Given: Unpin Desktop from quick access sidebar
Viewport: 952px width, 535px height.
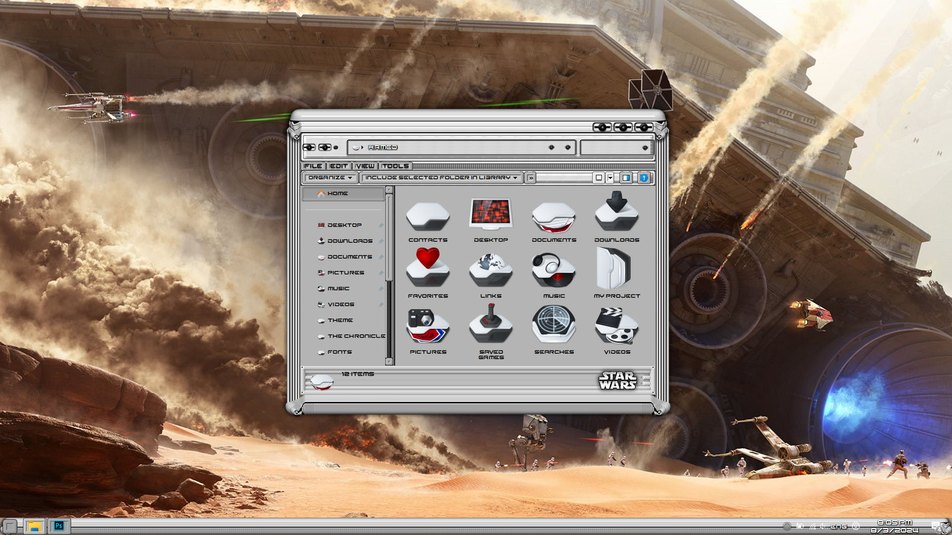Looking at the screenshot, I should [381, 225].
